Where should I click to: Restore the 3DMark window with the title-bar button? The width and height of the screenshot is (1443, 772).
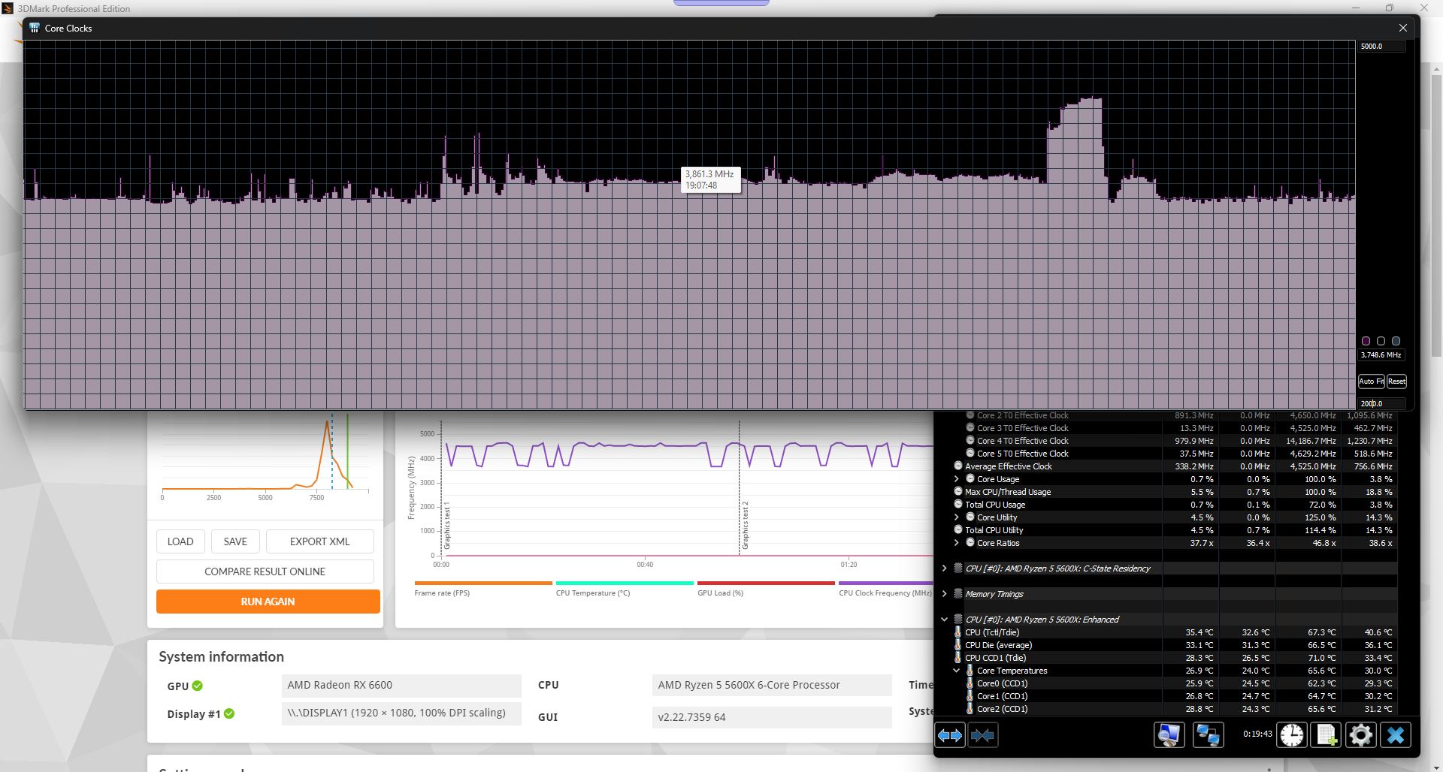(x=1390, y=8)
